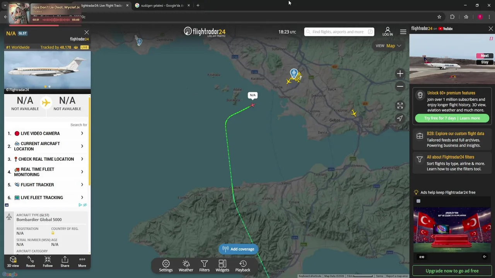
Task: Click the Arçelik TV advertisement
Action: click(452, 231)
